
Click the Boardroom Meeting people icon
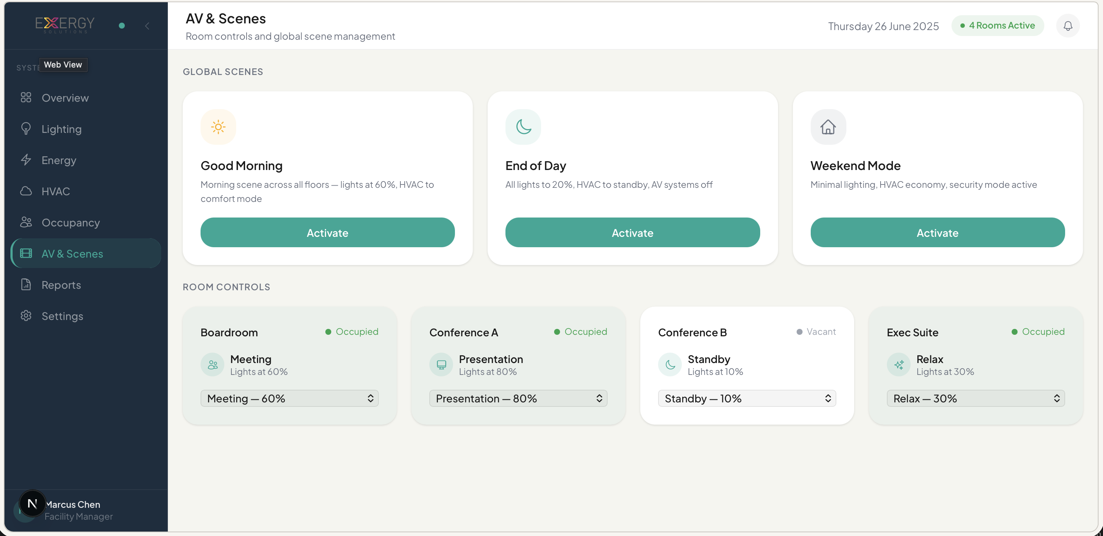pyautogui.click(x=212, y=365)
